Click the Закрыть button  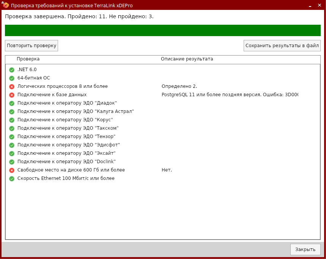(305, 249)
